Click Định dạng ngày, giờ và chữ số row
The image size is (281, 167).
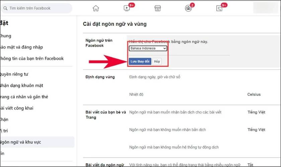[155, 77]
